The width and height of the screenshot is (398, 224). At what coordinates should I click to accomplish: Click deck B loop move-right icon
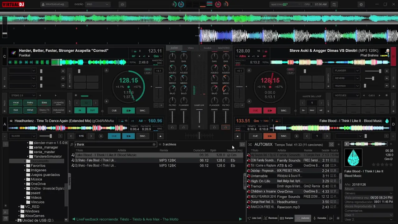pyautogui.click(x=321, y=110)
